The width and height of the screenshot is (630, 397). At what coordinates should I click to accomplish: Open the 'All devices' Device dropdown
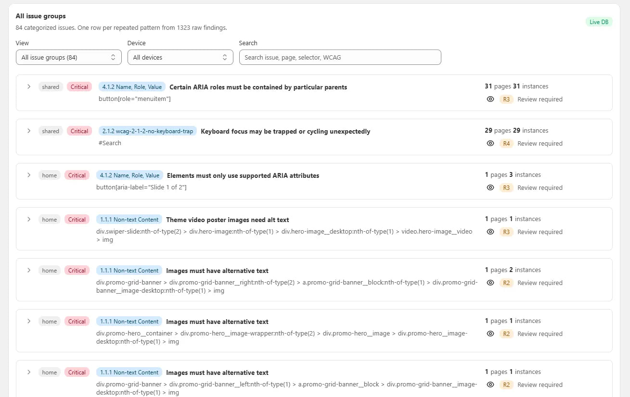[180, 57]
